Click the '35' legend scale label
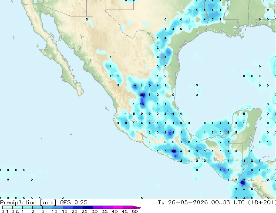 point(104,211)
